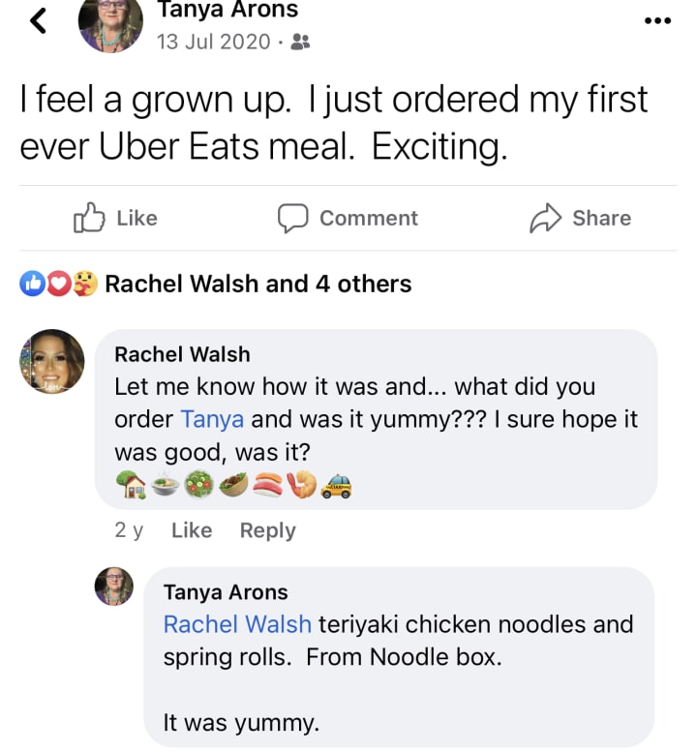The image size is (697, 752).
Task: Open Tanya Arons reply avatar
Action: [x=114, y=587]
